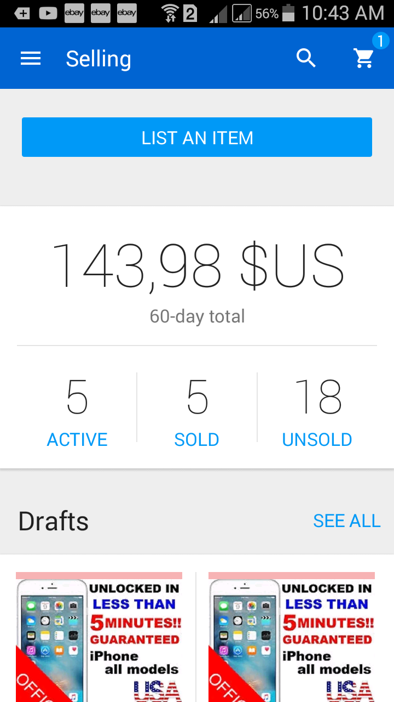Tap the Wi-Fi status icon
Viewport: 394px width, 702px height.
170,13
